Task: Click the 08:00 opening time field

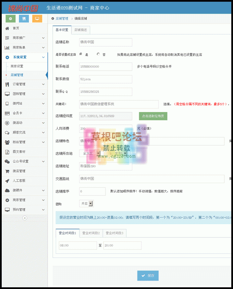Action: point(78,246)
